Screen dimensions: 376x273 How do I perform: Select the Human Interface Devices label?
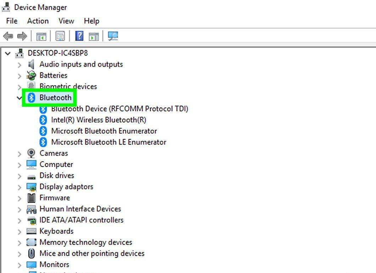coord(80,209)
